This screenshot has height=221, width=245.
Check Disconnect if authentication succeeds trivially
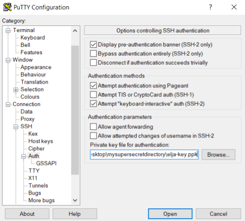click(93, 63)
